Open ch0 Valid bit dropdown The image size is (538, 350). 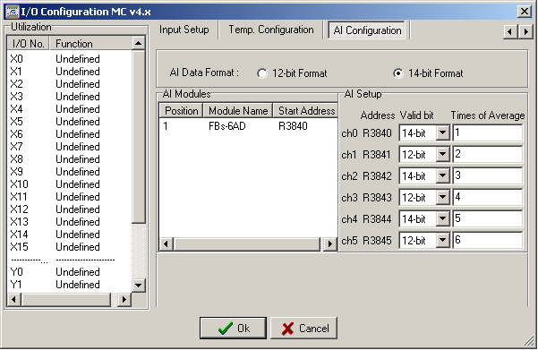(x=442, y=132)
